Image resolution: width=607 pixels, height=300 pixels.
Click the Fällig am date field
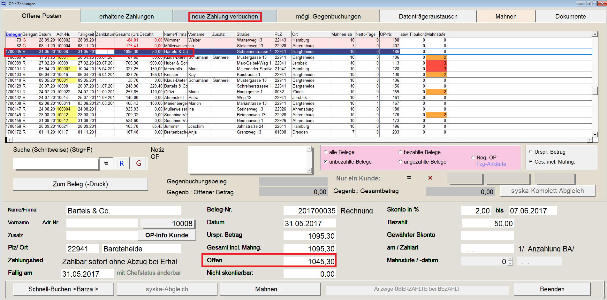(87, 274)
